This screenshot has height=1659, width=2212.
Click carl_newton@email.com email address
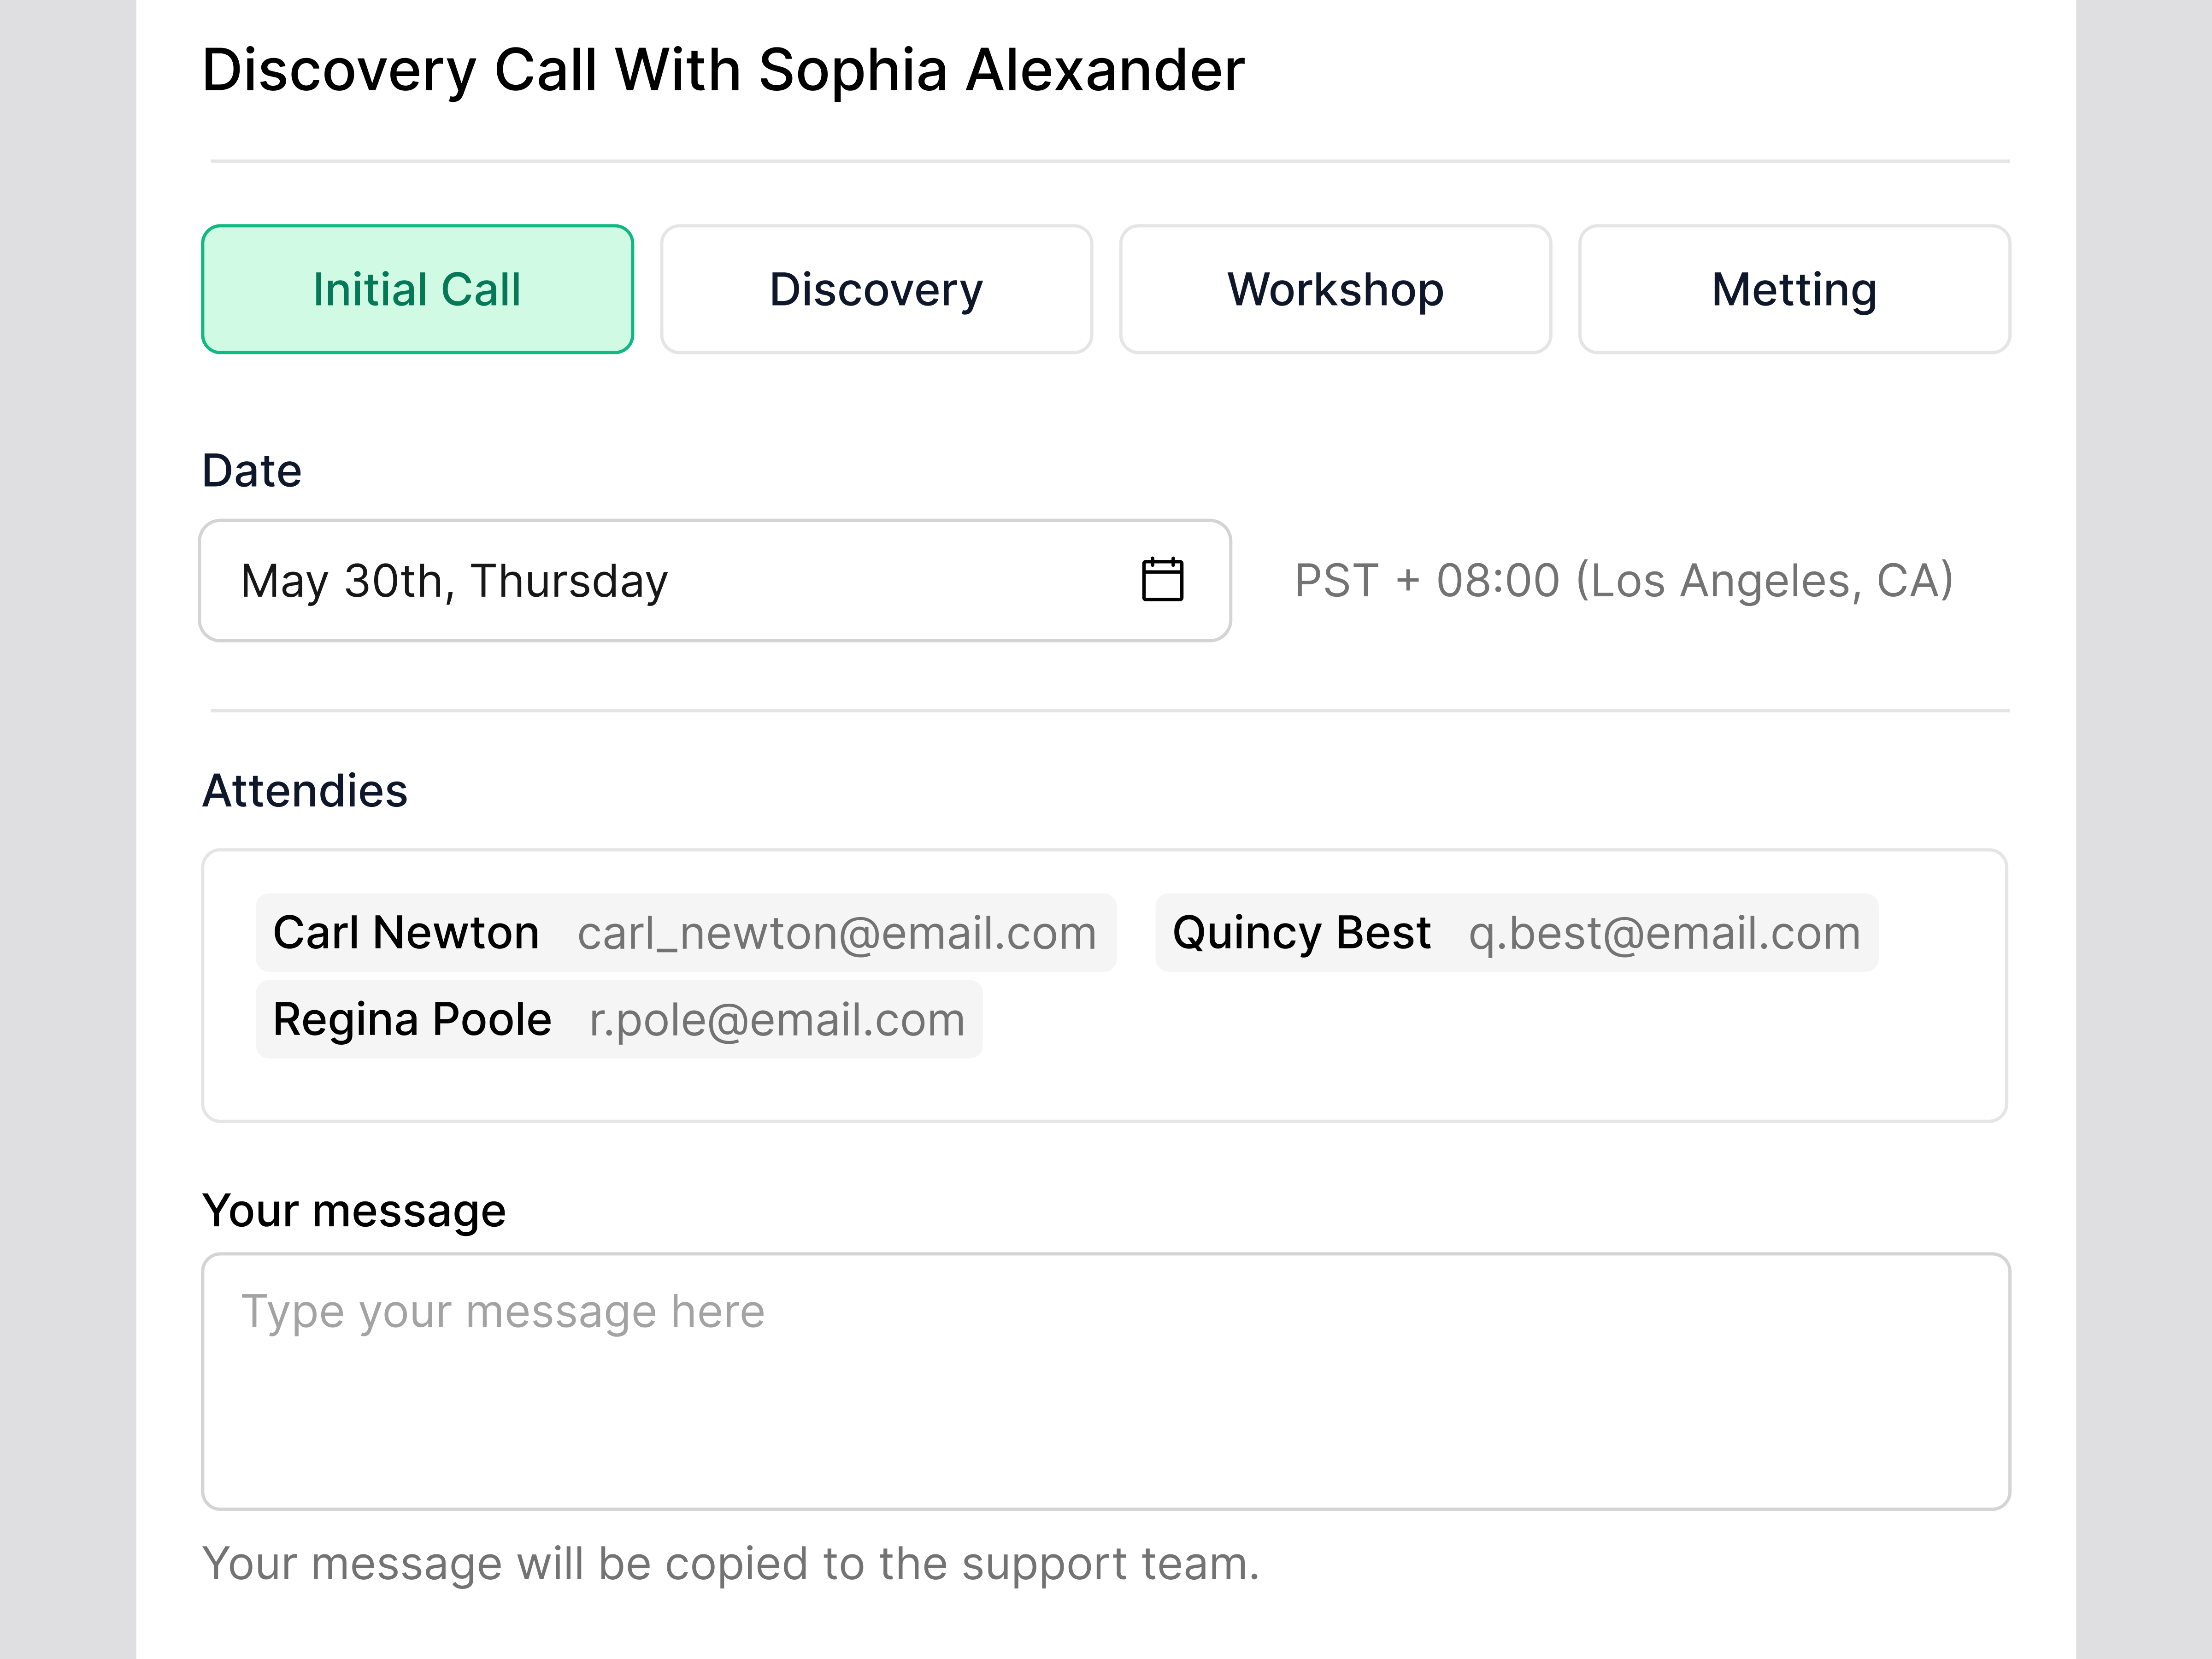pos(837,932)
